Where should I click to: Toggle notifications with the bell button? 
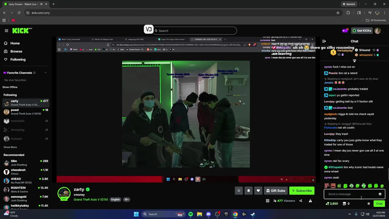(x=249, y=191)
